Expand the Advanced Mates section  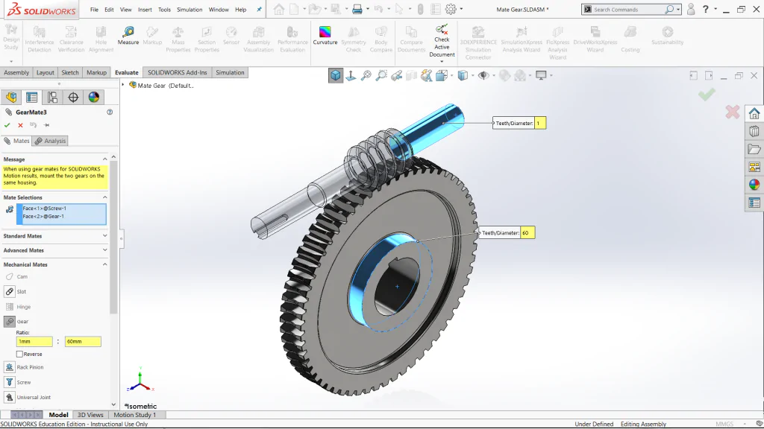[x=55, y=250]
